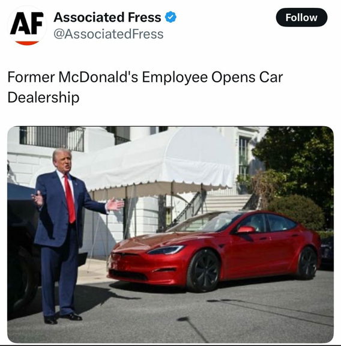The width and height of the screenshot is (341, 346).
Task: Click the red necktie in photo
Action: pos(70,199)
